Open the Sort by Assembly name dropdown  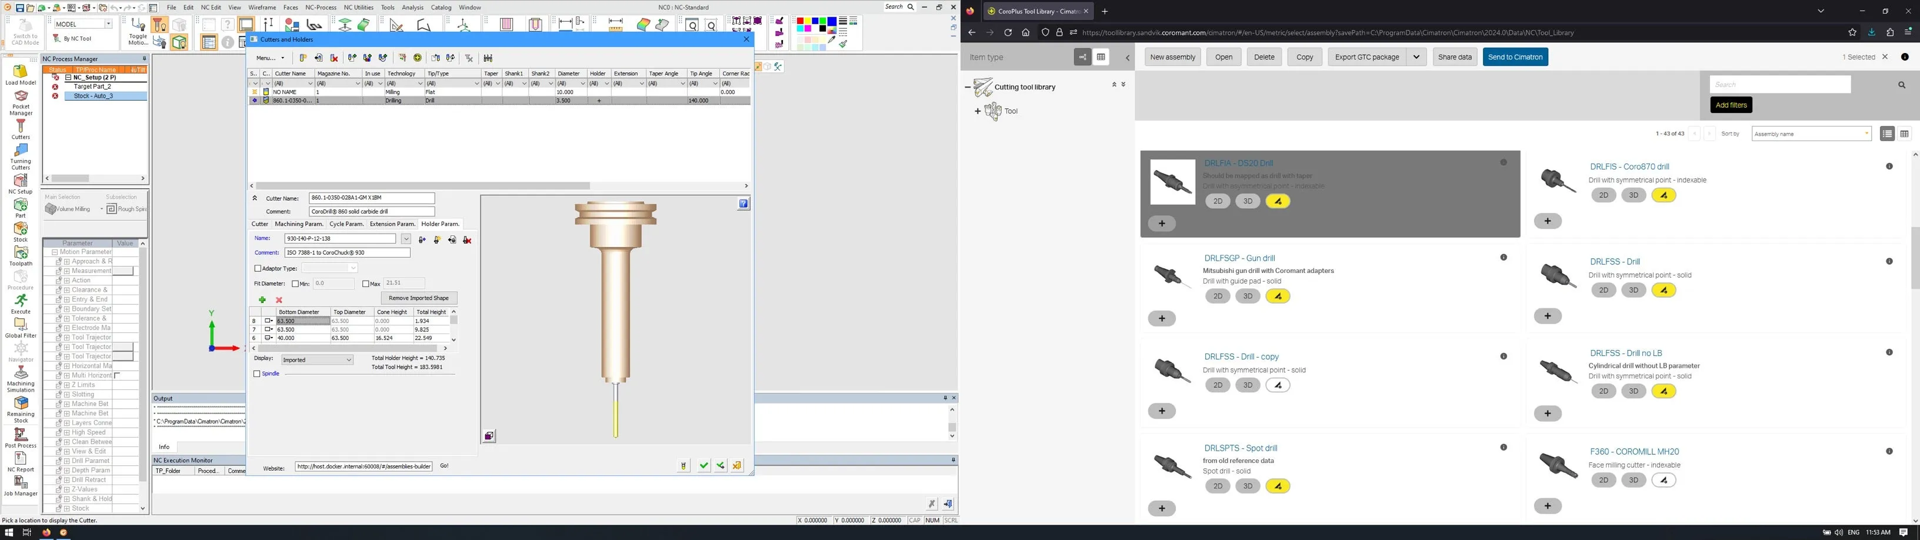1811,134
